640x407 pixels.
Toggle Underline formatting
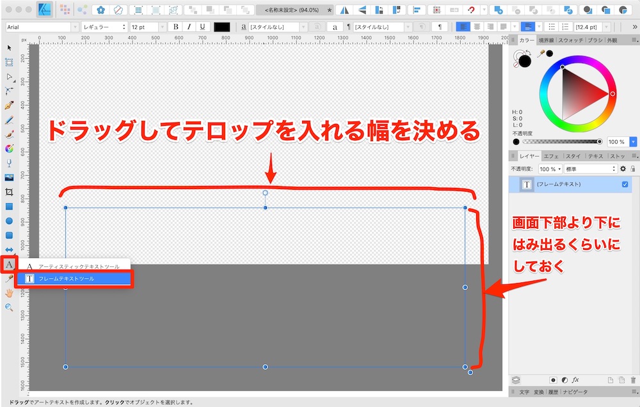[x=202, y=27]
